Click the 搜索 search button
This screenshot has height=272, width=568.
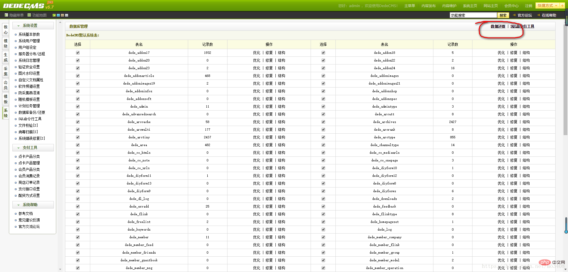pos(503,15)
